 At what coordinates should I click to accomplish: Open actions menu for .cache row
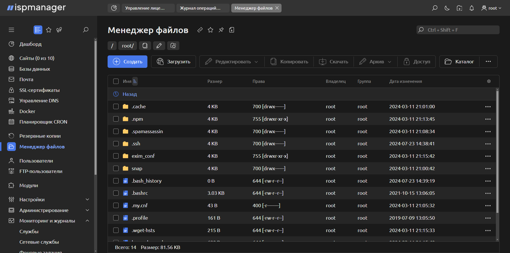488,107
